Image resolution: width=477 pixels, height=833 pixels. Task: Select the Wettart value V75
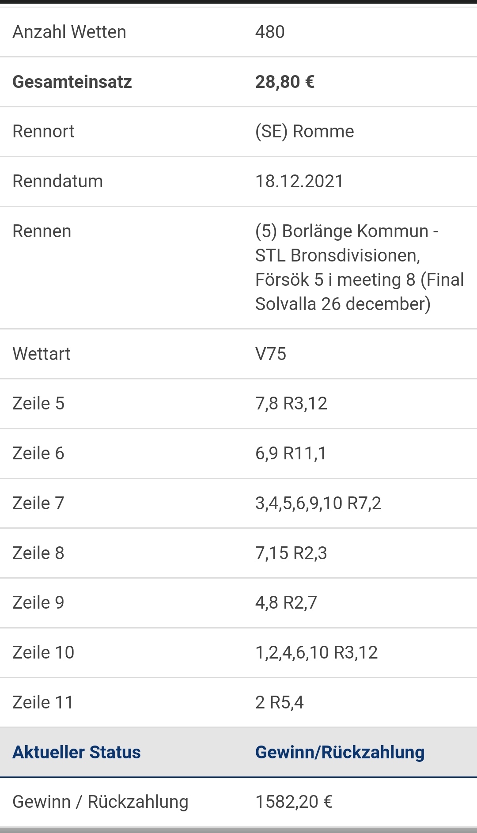pos(271,354)
